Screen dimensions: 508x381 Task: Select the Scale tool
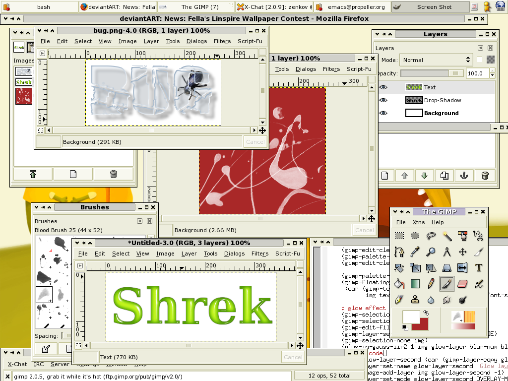pyautogui.click(x=415, y=268)
